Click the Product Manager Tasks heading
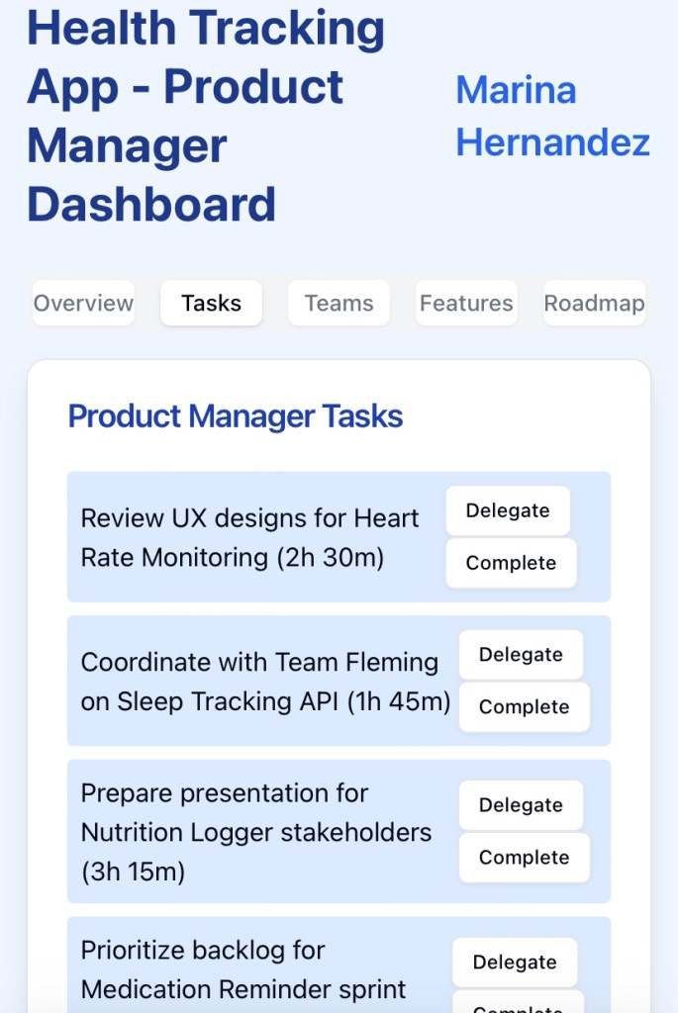The image size is (678, 1013). pos(236,416)
